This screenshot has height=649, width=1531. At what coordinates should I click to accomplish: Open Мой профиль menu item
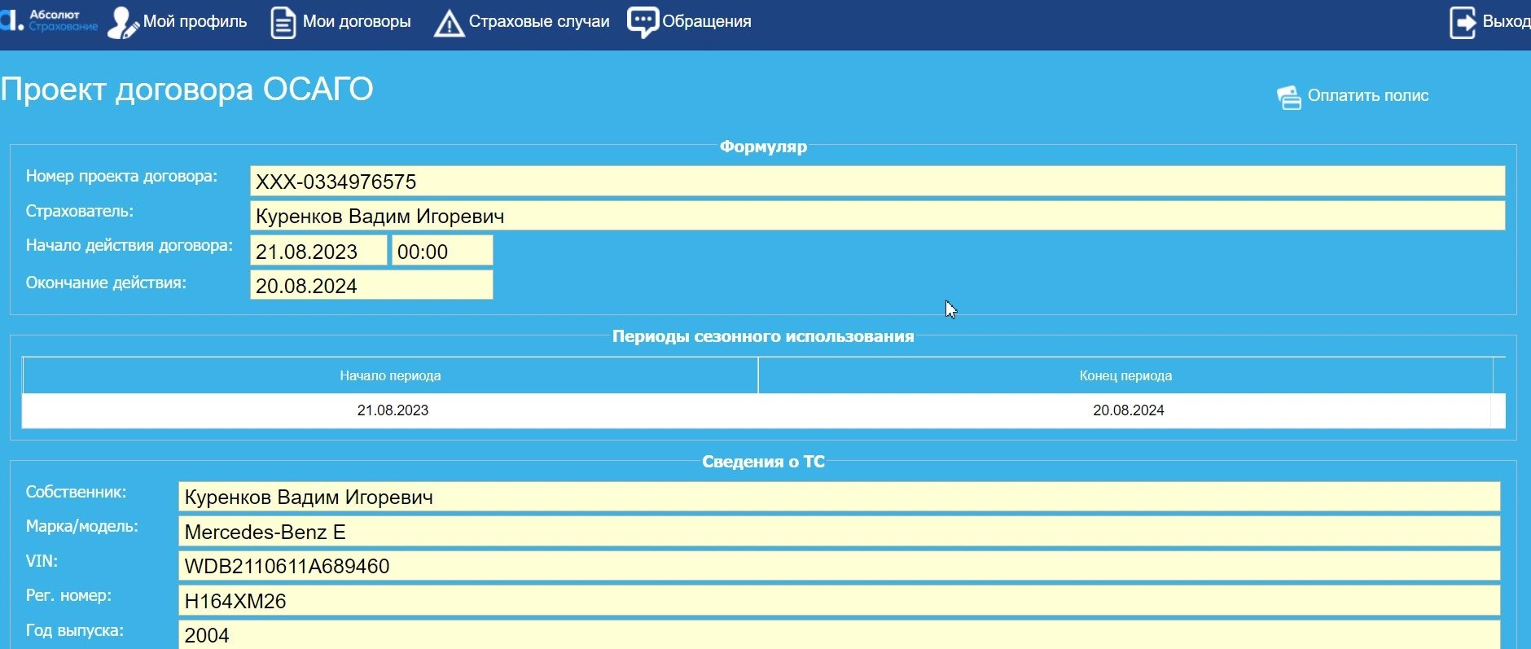tap(195, 22)
